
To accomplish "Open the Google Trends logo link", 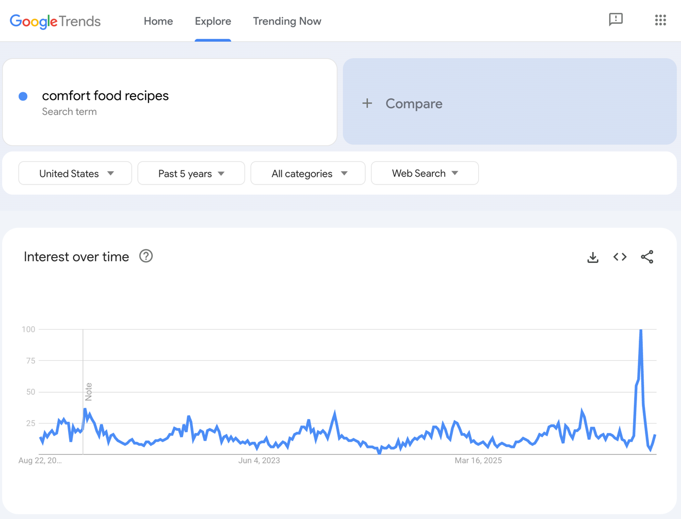I will click(x=55, y=21).
